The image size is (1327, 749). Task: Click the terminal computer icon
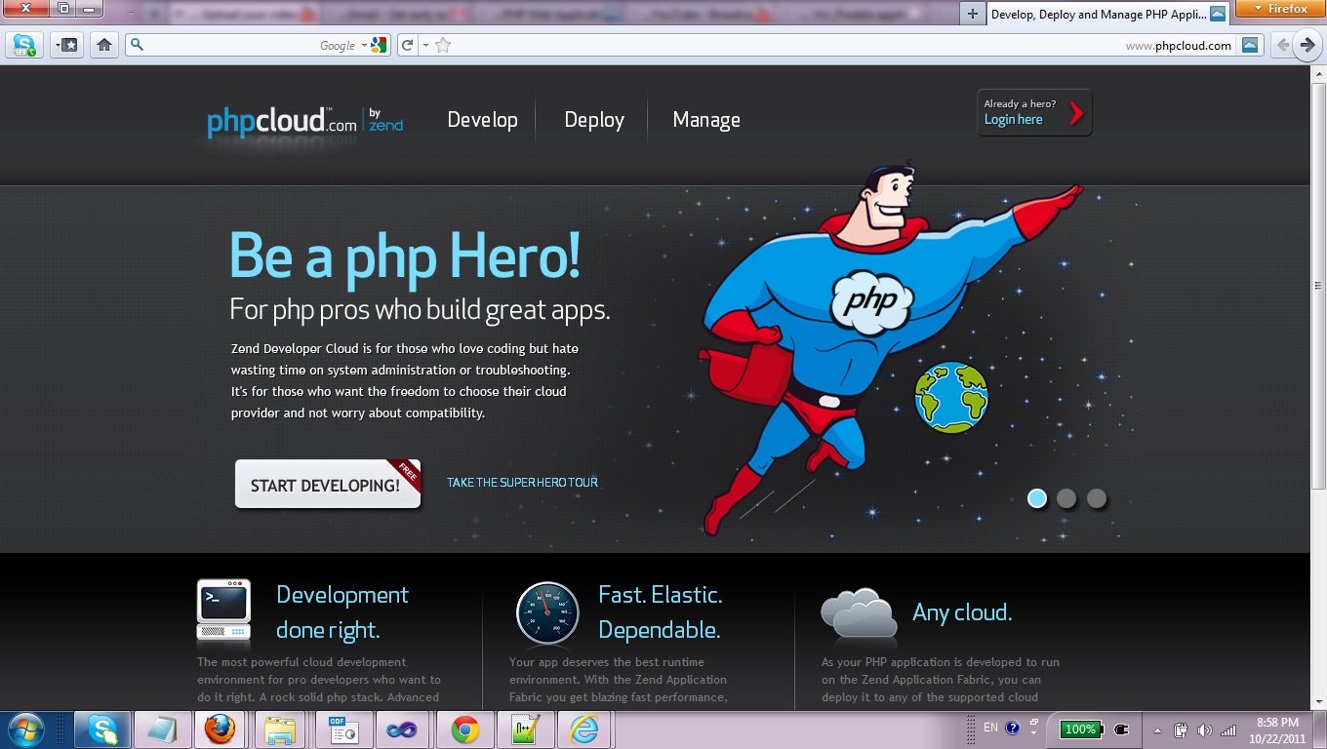click(x=223, y=610)
